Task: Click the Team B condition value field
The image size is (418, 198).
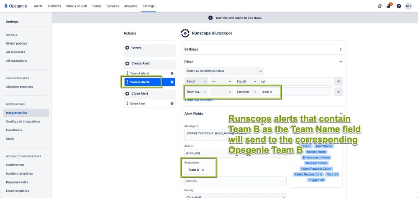Action: click(296, 92)
